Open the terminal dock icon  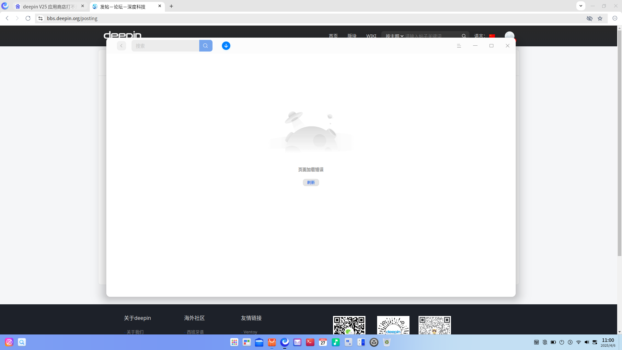(310, 342)
